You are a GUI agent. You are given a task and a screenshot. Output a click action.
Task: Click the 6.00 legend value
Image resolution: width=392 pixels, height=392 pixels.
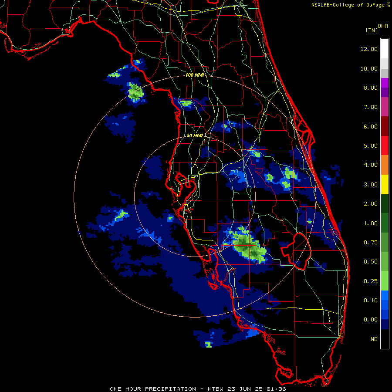tap(371, 126)
